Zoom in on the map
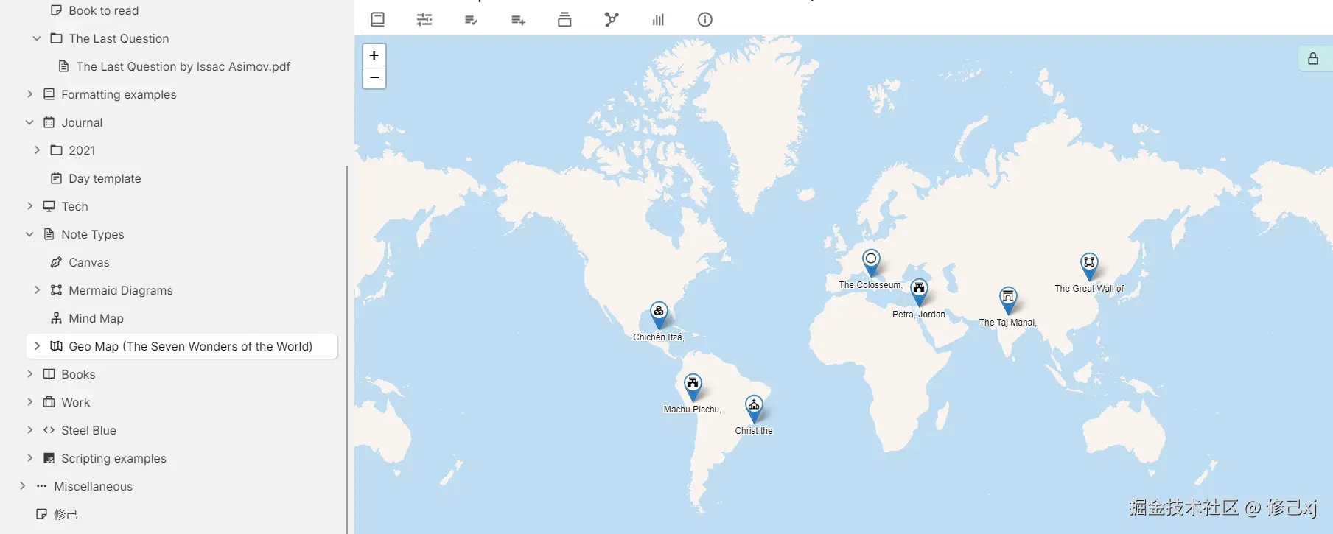Screen dimensions: 1333x534 [x=374, y=55]
